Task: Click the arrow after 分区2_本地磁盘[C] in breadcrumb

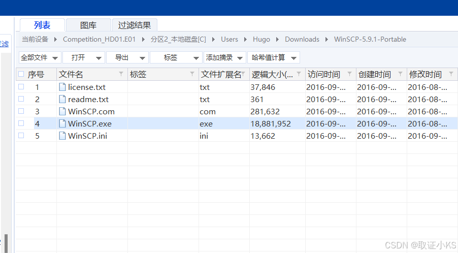Action: (x=214, y=40)
